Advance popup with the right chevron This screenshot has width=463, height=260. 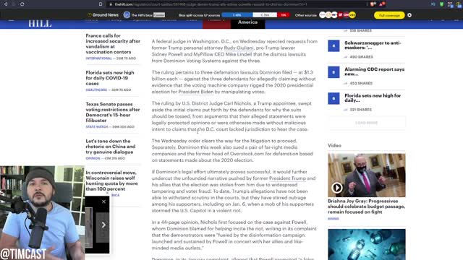[x=103, y=225]
